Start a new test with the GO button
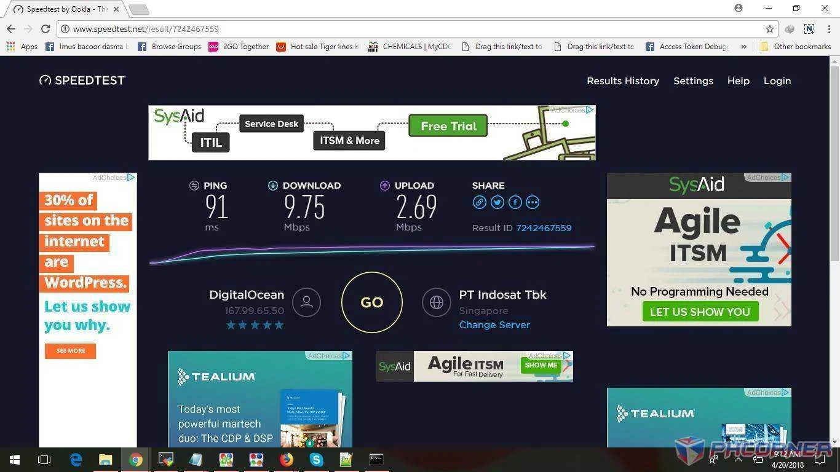Image resolution: width=840 pixels, height=472 pixels. [372, 302]
